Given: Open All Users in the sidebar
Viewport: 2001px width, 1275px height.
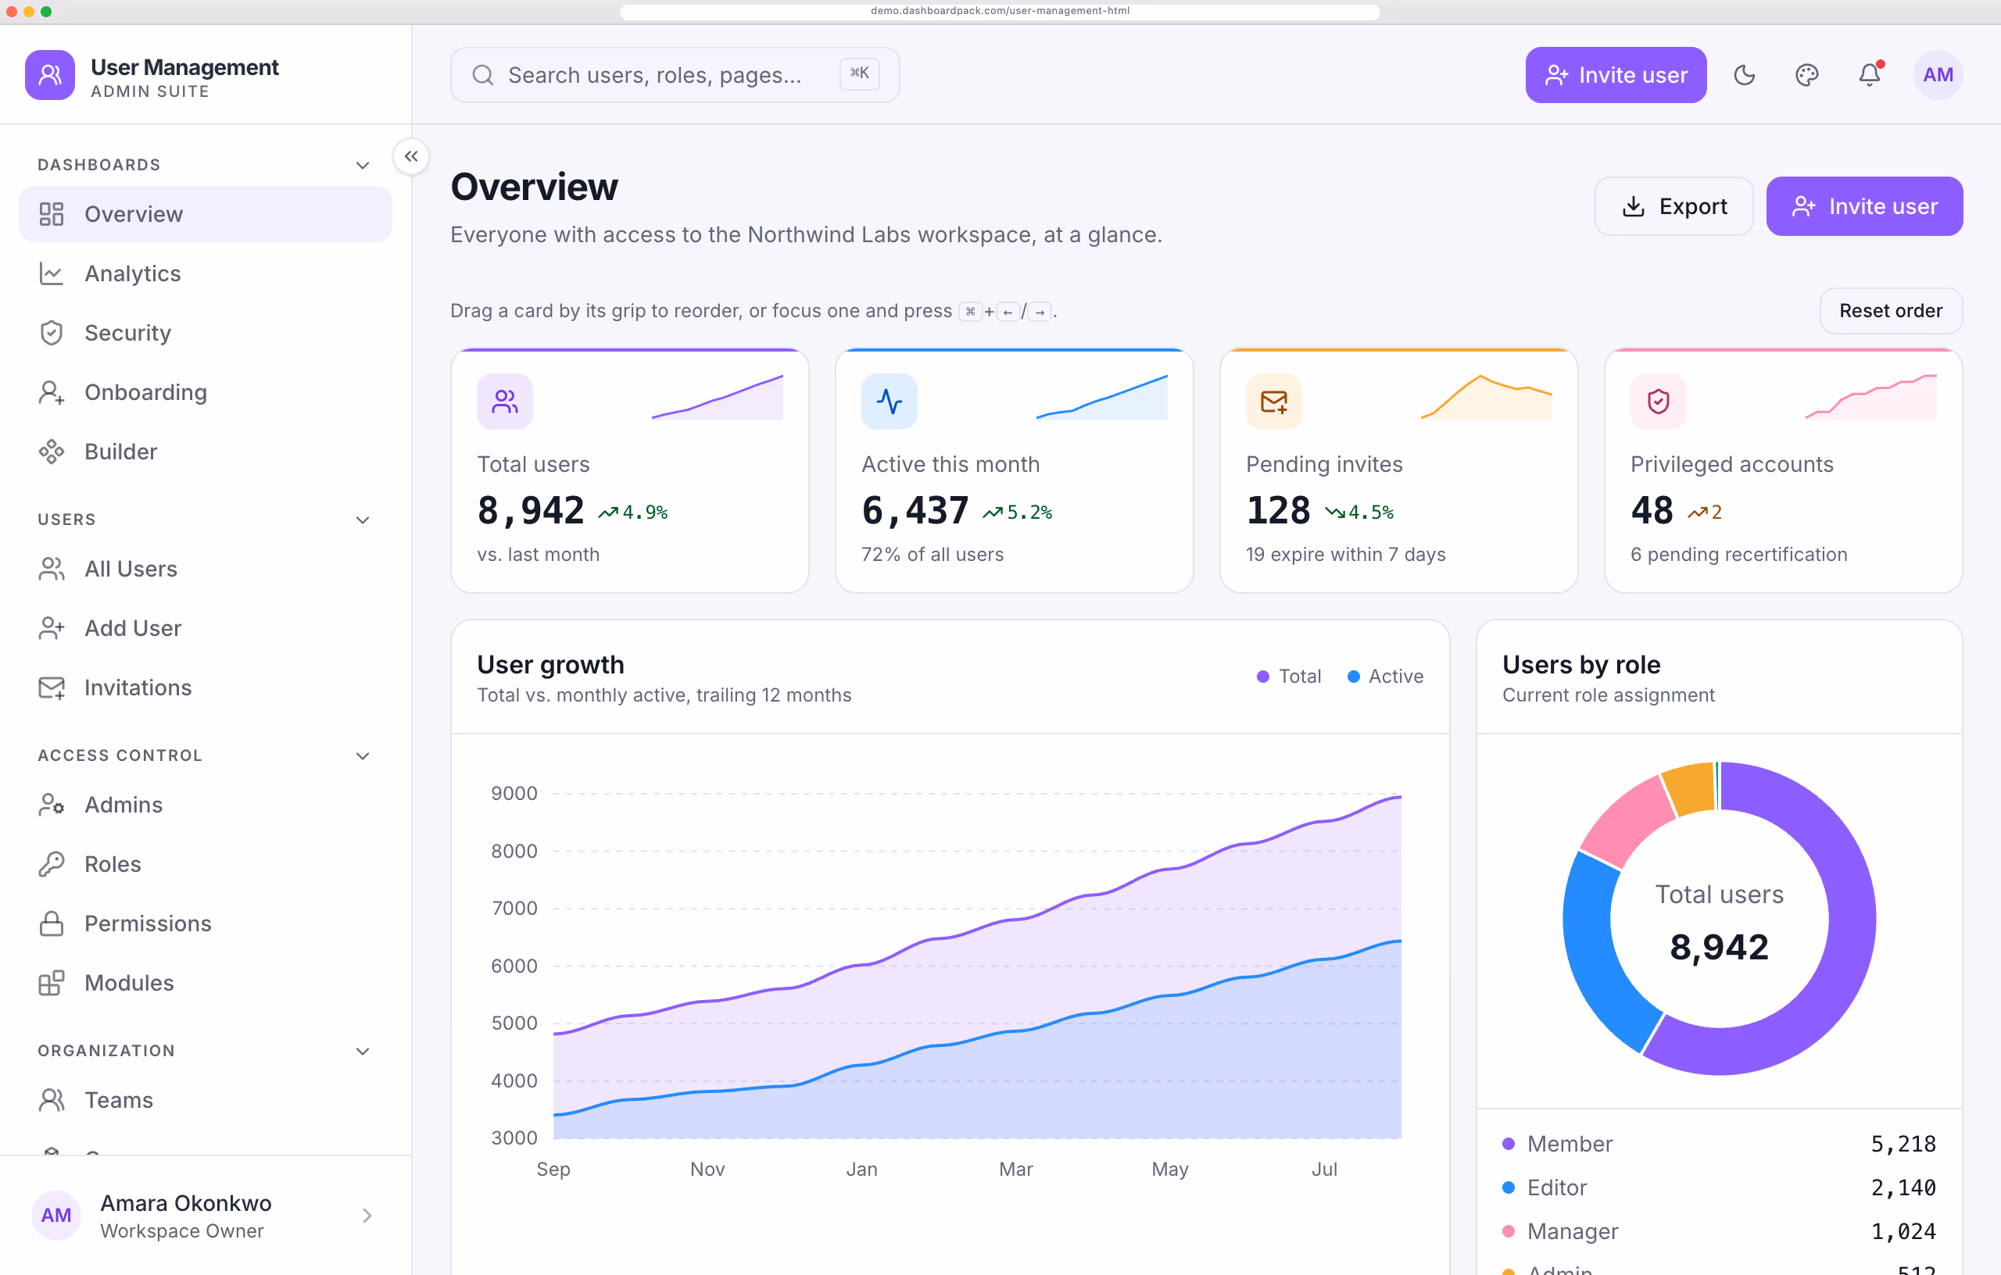Looking at the screenshot, I should (x=206, y=569).
